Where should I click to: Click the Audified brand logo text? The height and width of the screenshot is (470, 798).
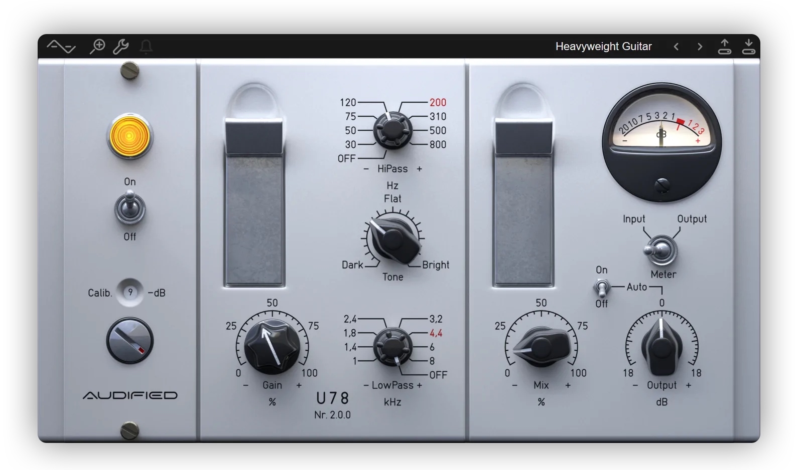click(x=130, y=395)
